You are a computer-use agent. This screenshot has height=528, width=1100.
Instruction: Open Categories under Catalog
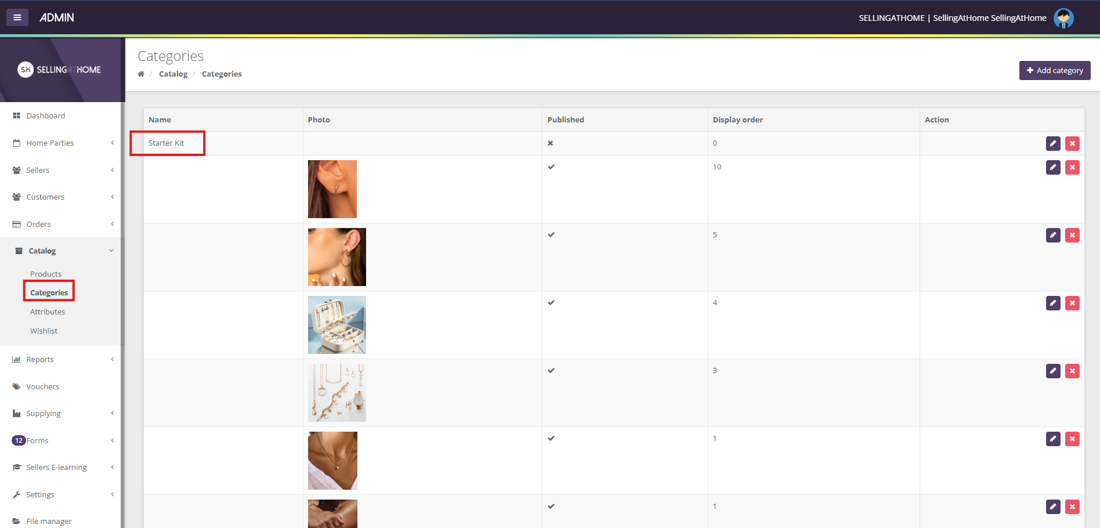49,292
